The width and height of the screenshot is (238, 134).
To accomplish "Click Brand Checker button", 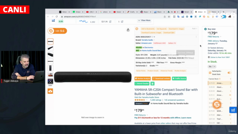I will pyautogui.click(x=142, y=83).
